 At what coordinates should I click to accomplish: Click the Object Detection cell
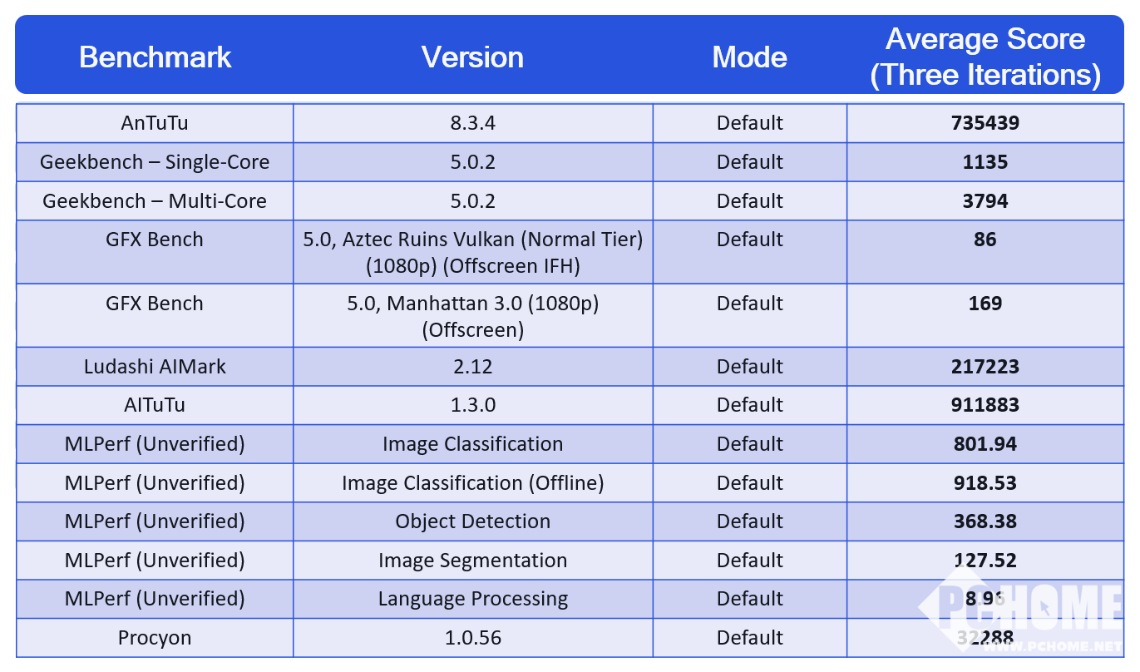pyautogui.click(x=472, y=521)
